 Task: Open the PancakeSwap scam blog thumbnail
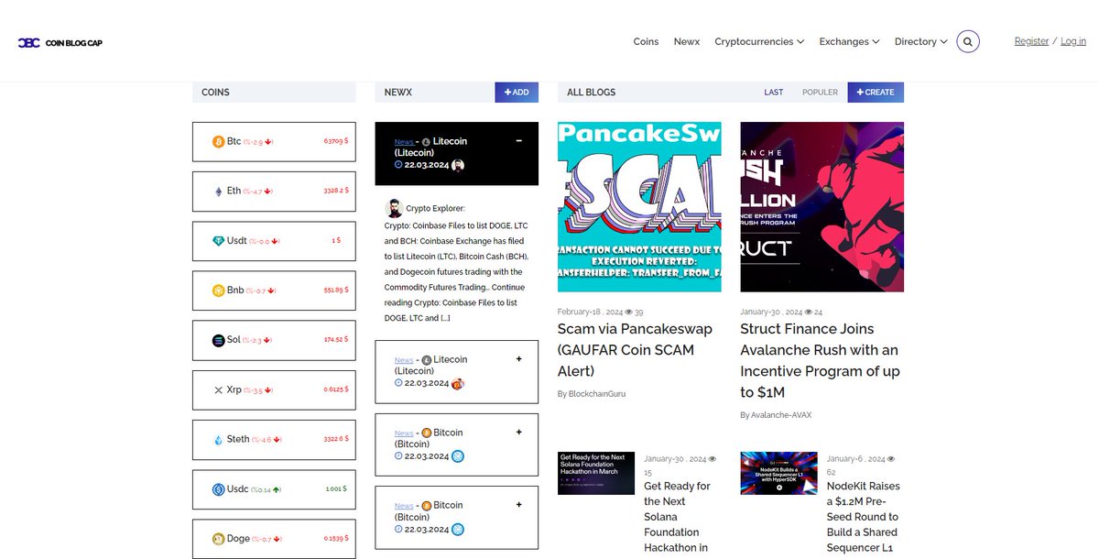[639, 207]
